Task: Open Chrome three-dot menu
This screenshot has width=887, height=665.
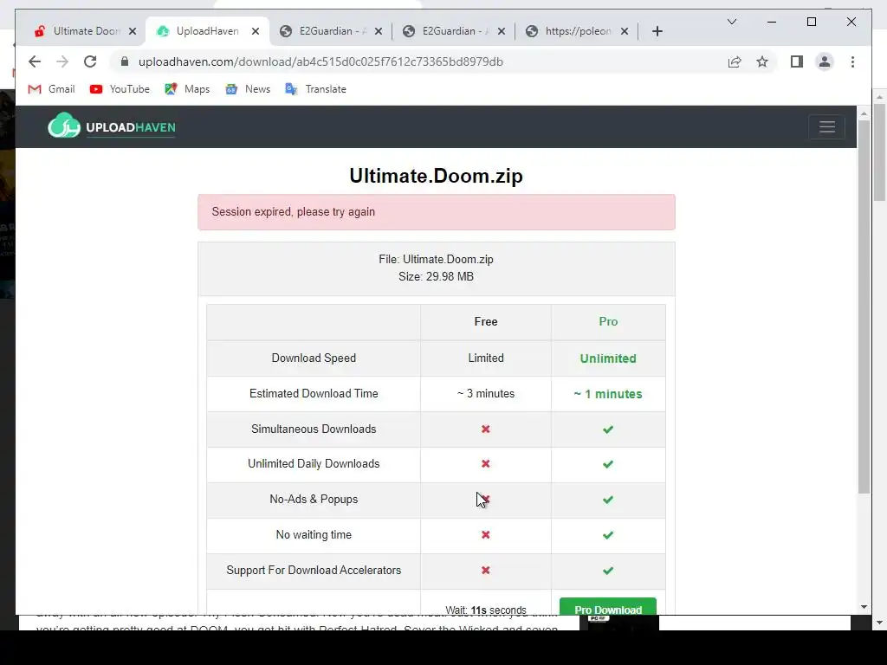Action: (x=852, y=61)
